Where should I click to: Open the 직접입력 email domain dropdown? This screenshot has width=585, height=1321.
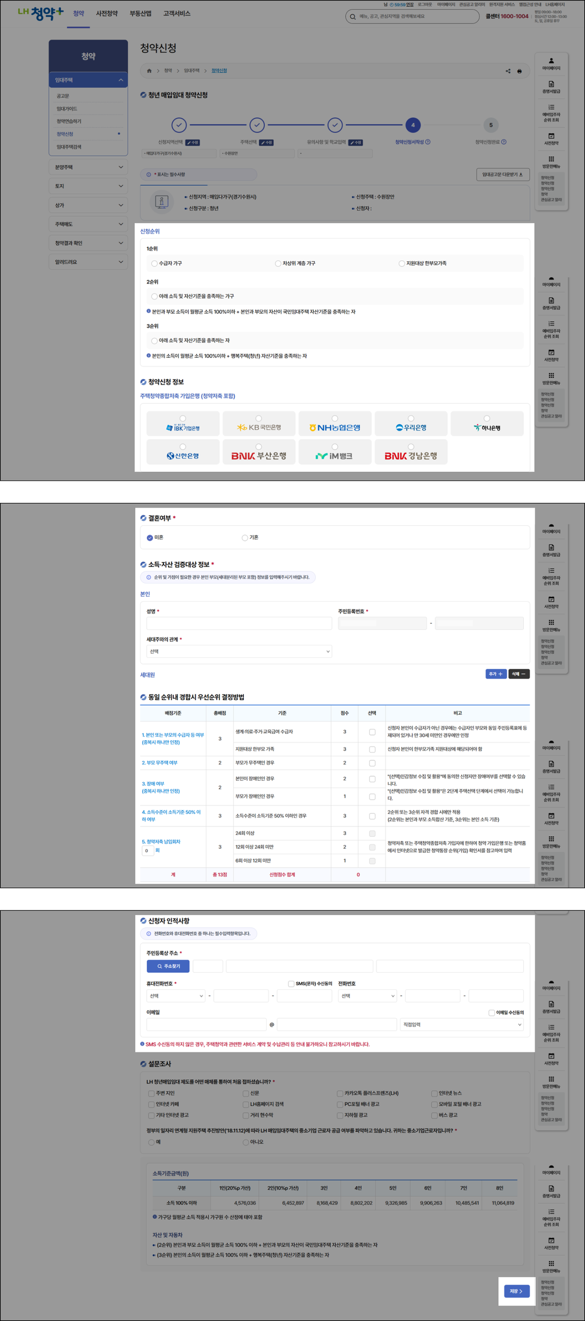[x=462, y=1024]
